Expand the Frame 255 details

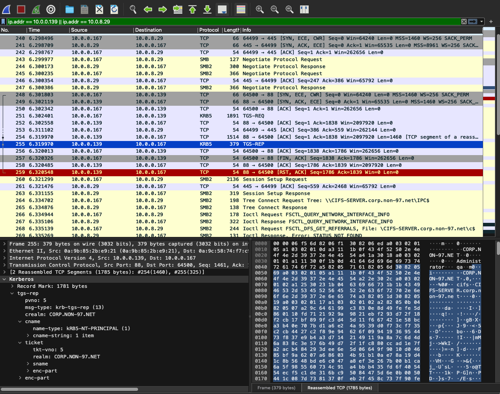[x=4, y=244]
